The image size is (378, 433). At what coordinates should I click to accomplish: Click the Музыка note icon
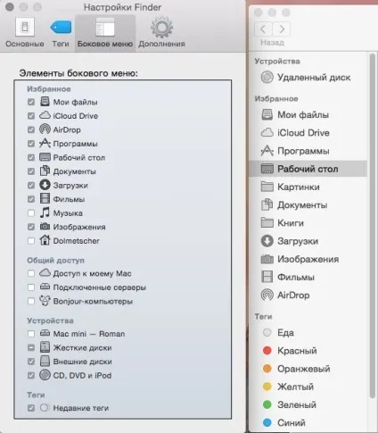(x=45, y=212)
